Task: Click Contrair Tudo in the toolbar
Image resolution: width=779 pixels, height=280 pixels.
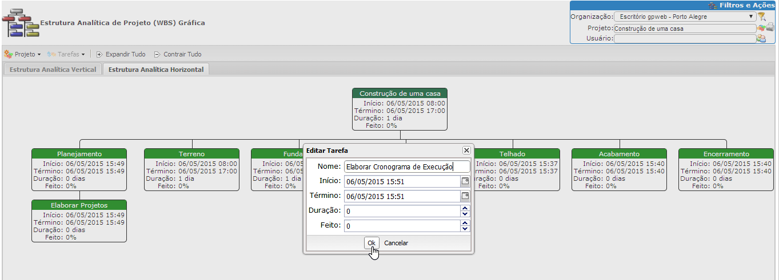Action: [177, 54]
